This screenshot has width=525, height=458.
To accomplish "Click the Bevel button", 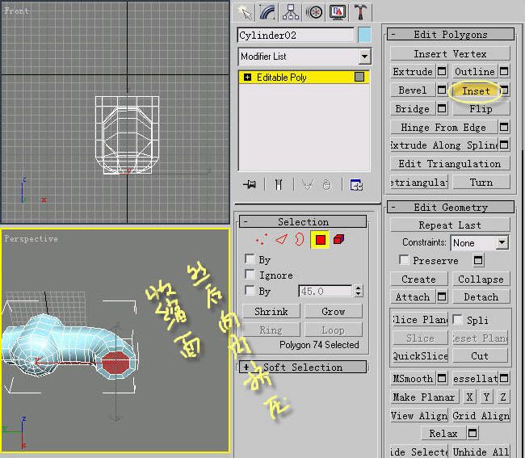I will coord(413,90).
